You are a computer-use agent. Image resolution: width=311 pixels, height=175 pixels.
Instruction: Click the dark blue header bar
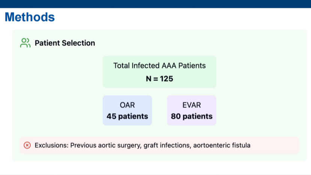155,4
